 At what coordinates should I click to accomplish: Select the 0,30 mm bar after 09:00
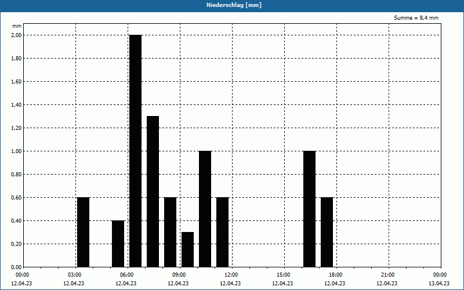pyautogui.click(x=187, y=249)
